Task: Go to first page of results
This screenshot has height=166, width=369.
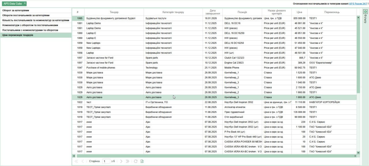Action: pos(76,161)
